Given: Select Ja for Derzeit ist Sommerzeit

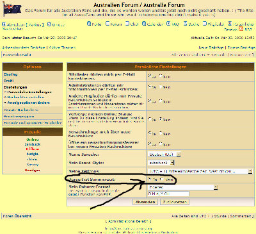Looking at the screenshot, I should click(150, 179).
